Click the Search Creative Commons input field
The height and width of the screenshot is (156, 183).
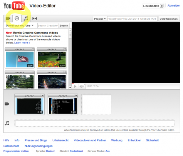click(48, 25)
